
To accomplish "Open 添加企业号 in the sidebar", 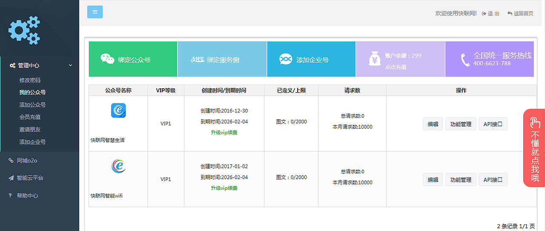I will point(32,142).
